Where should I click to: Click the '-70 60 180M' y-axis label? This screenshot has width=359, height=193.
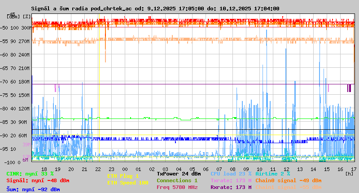pos(16,82)
